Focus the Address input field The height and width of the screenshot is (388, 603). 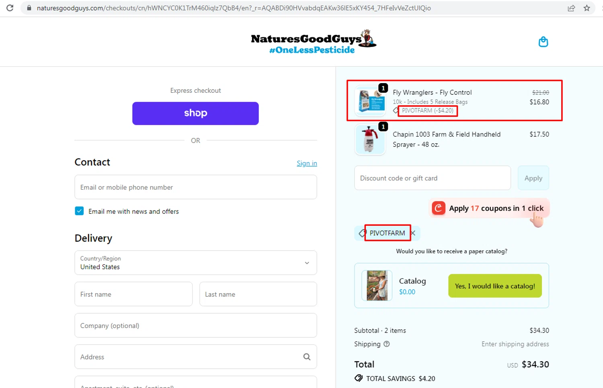point(195,357)
